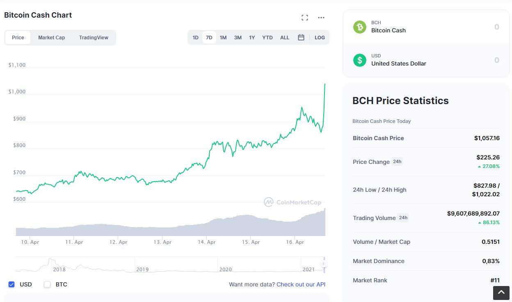Select the 1M time range
Viewport: 512px width, 302px height.
[223, 37]
